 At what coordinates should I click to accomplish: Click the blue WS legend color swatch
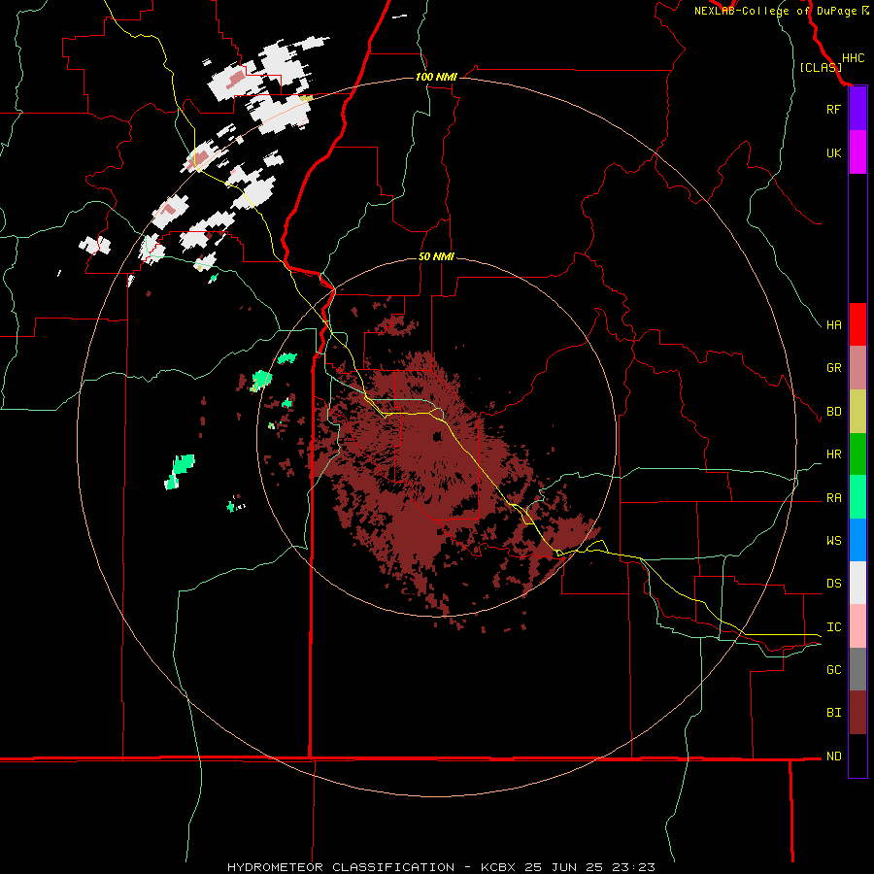857,540
